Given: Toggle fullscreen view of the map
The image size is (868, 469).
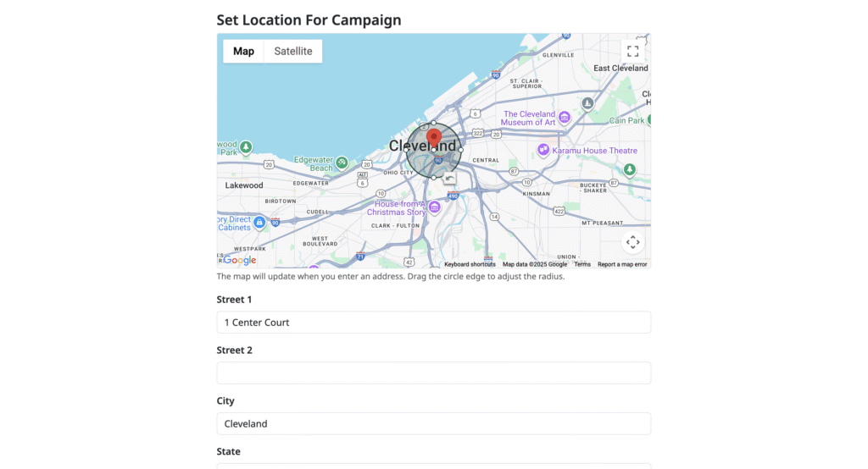Looking at the screenshot, I should tap(632, 51).
